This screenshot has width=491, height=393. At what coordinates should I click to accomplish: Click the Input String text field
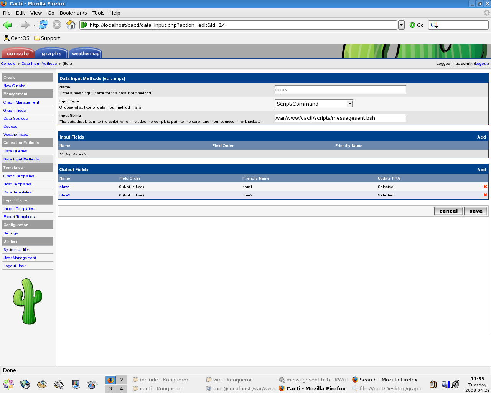point(340,118)
